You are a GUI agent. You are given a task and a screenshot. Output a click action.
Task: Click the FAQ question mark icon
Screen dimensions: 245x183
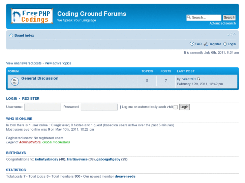[x=192, y=44]
